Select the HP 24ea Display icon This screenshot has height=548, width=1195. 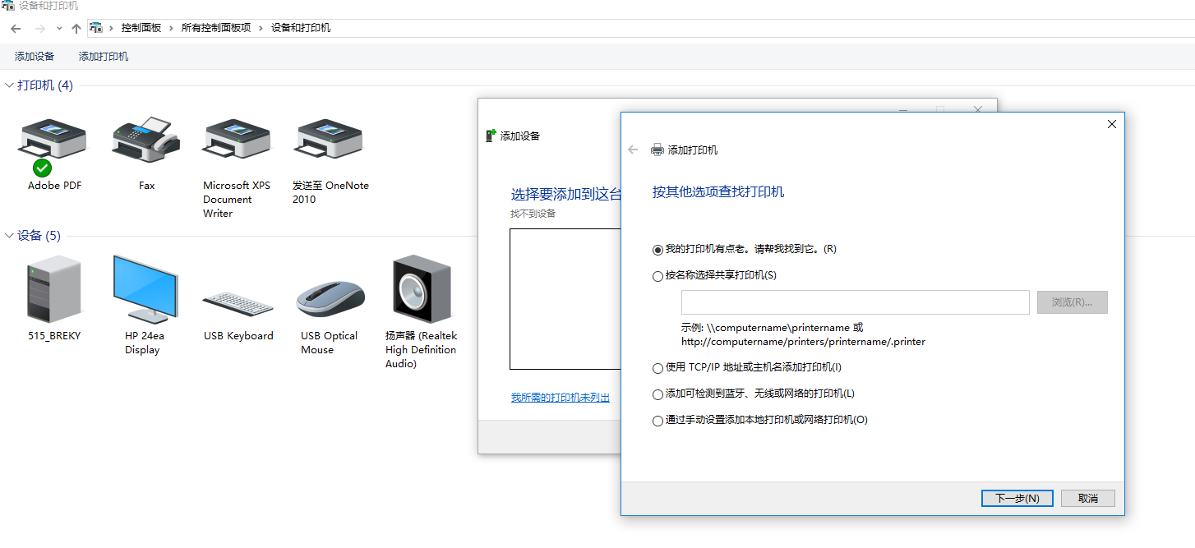pos(145,288)
